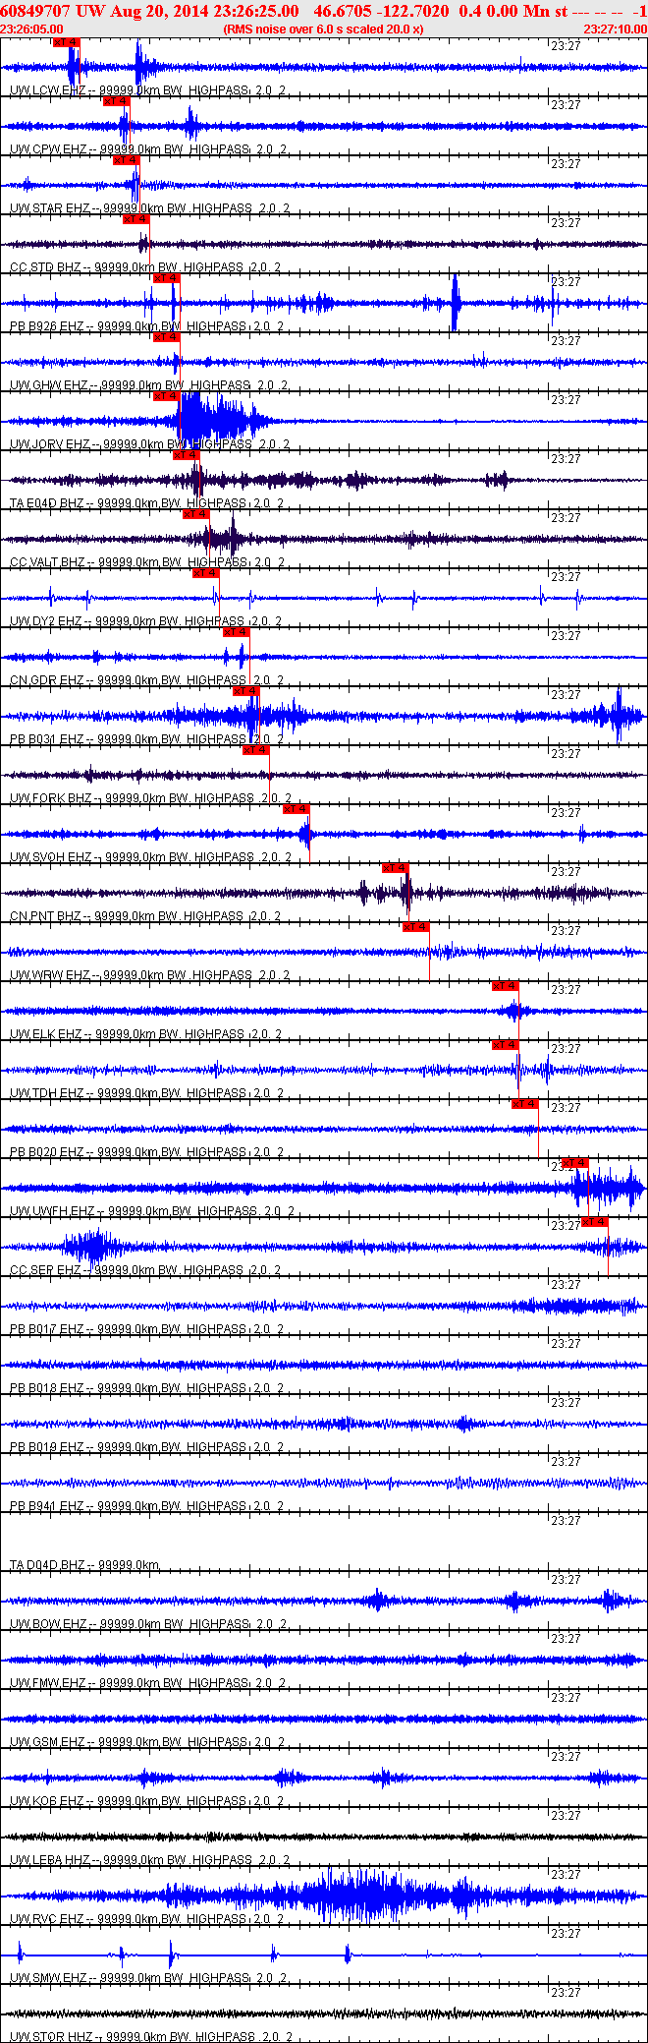Click the 'UW.SMW EHZ' station label
The image size is (648, 2043).
(48, 1978)
